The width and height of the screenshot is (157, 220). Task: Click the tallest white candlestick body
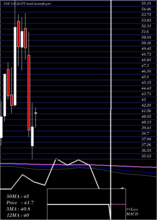click(x=15, y=66)
